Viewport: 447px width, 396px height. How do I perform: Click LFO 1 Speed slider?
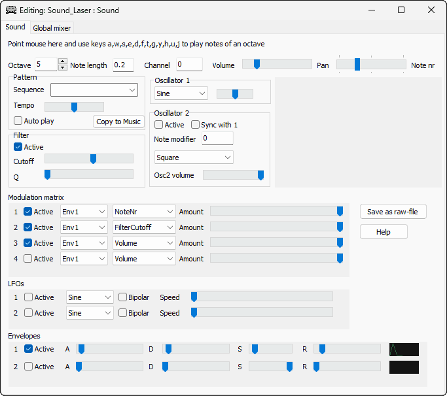(x=262, y=297)
